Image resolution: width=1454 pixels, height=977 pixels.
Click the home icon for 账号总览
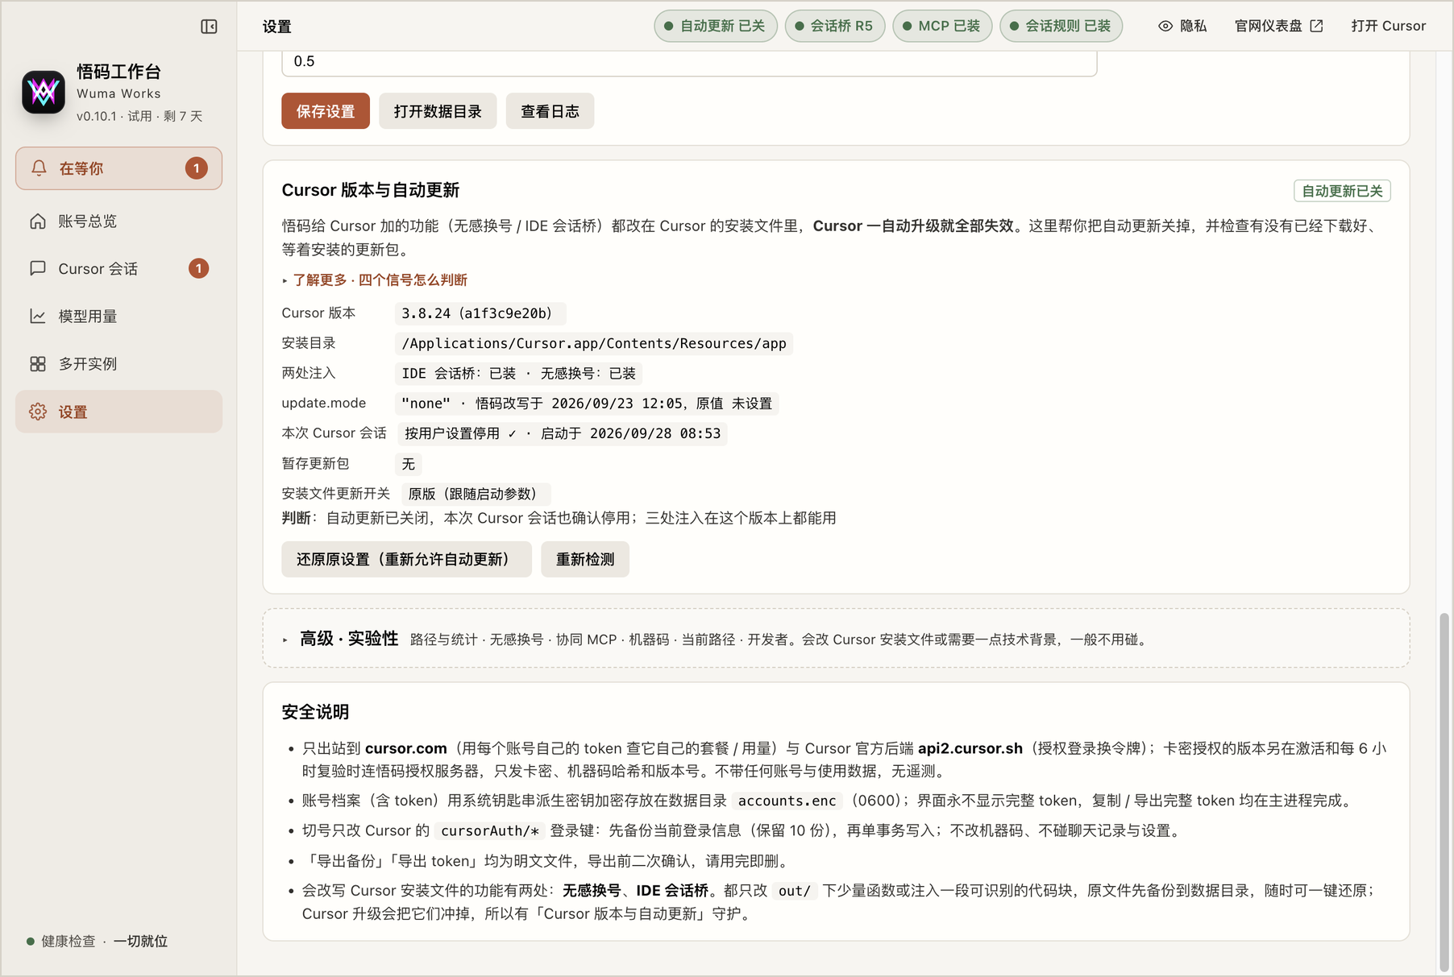(38, 221)
